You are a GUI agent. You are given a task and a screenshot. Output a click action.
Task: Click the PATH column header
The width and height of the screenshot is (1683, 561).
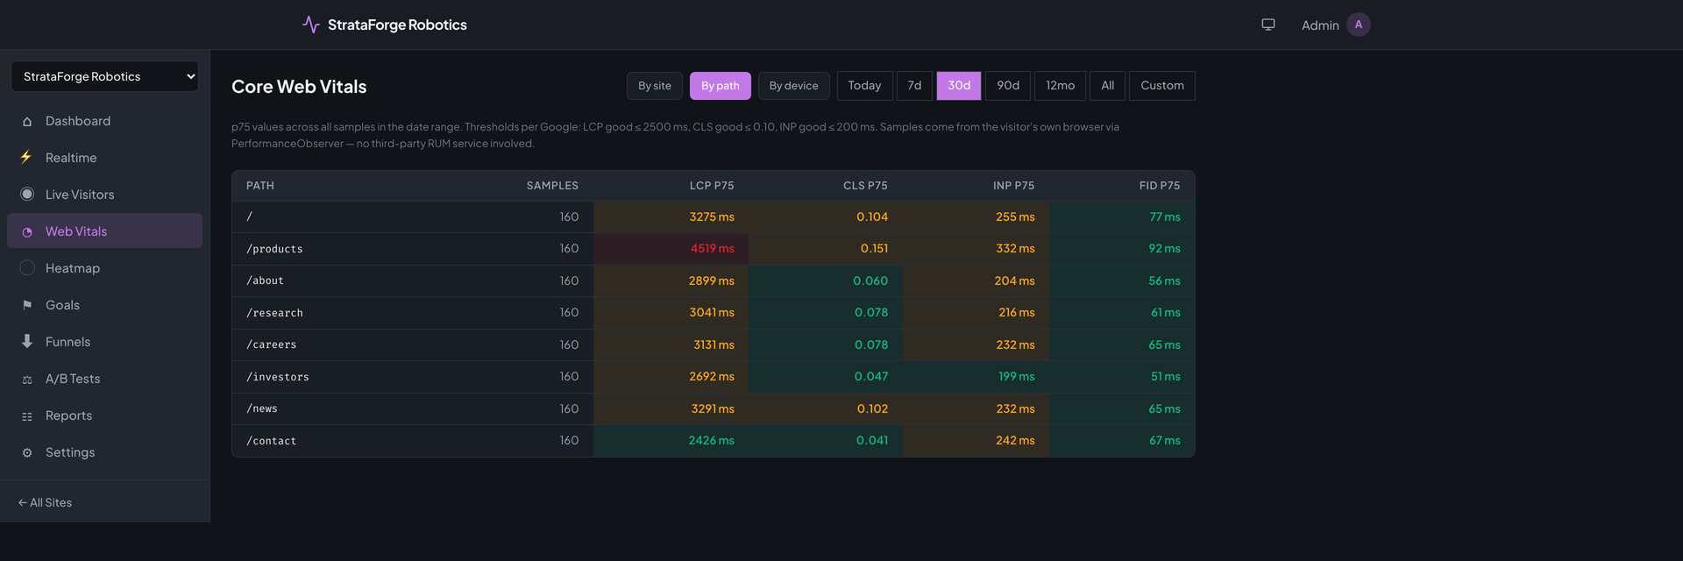pos(260,186)
